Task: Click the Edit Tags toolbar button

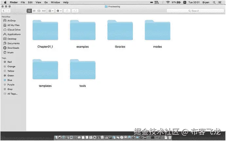Action: pyautogui.click(x=75, y=11)
